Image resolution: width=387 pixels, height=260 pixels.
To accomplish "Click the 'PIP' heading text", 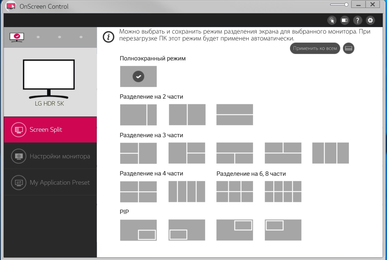I will pos(124,212).
